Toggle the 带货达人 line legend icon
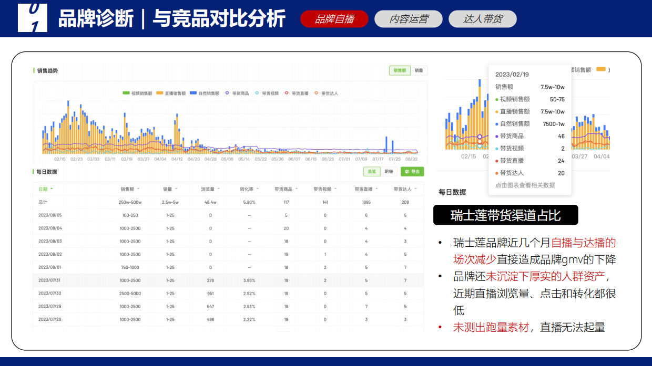This screenshot has height=366, width=652. (x=316, y=93)
